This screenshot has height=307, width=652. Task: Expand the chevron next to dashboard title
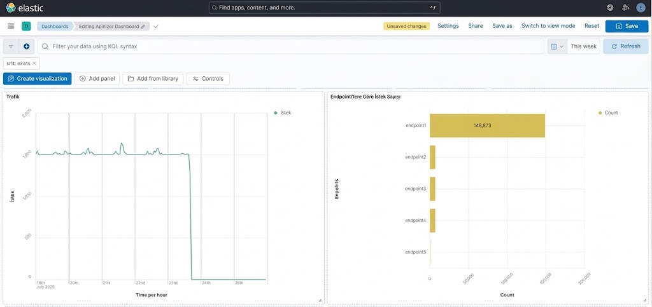tap(155, 26)
